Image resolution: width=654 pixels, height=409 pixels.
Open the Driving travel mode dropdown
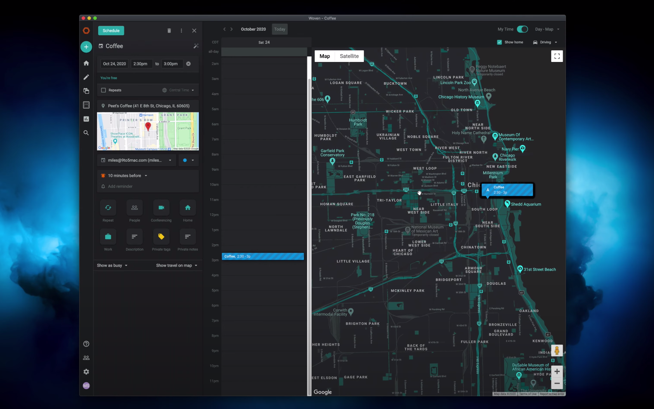tap(545, 42)
